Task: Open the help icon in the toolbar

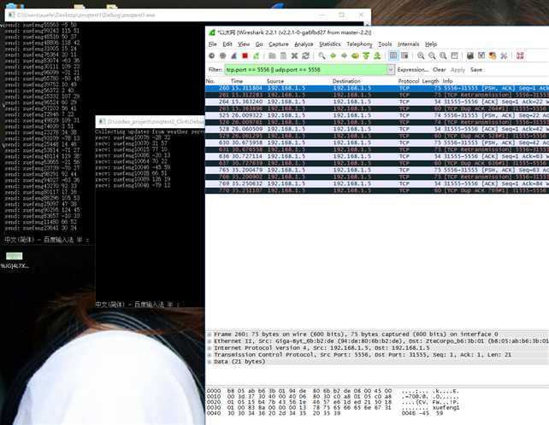Action: 520,55
